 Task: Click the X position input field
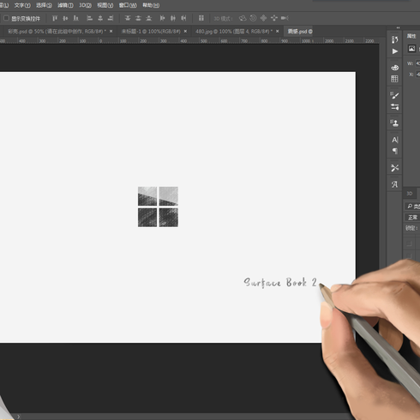[417, 75]
